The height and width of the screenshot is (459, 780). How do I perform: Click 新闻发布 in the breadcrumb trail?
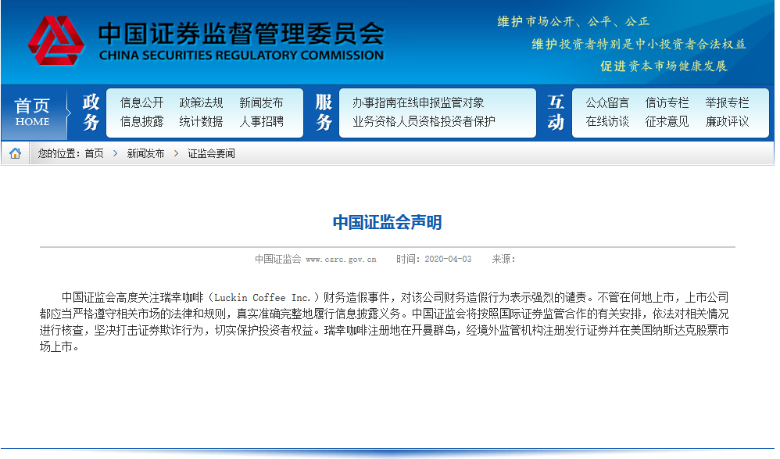(145, 153)
